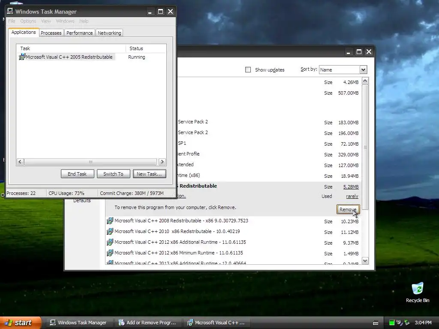Screen dimensions: 439x329
Task: Select the 507.00MB program row
Action: [269, 93]
